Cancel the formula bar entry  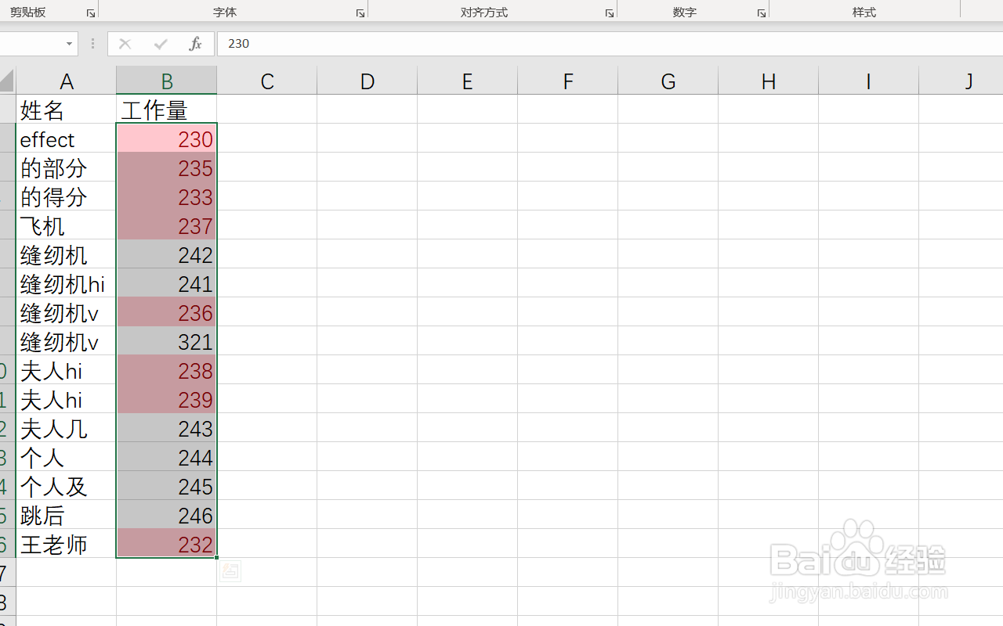[125, 44]
